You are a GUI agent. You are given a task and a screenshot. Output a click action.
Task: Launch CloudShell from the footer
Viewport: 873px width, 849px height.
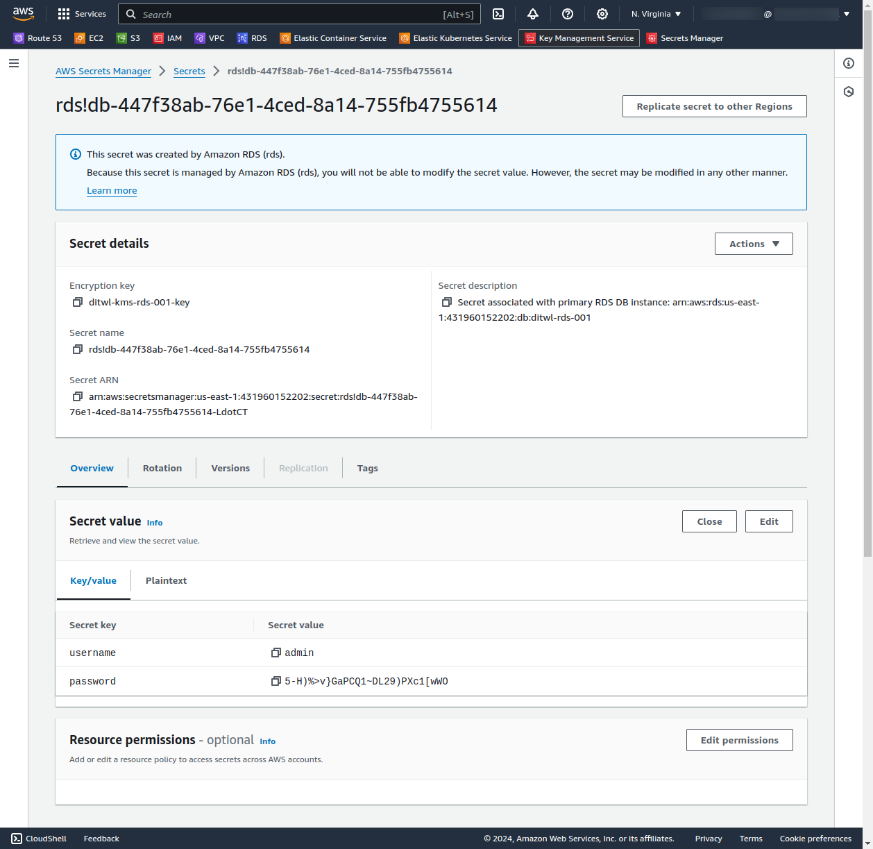(x=39, y=839)
